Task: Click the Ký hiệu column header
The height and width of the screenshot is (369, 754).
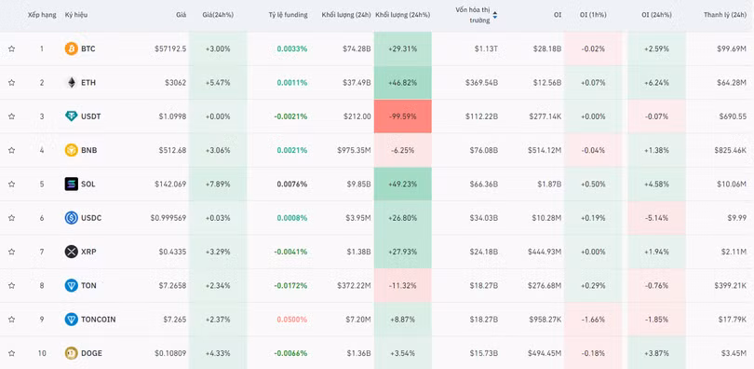Action: point(76,15)
